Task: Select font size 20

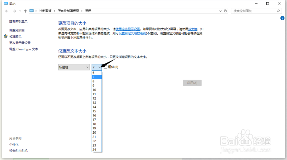Action: pyautogui.click(x=97, y=133)
